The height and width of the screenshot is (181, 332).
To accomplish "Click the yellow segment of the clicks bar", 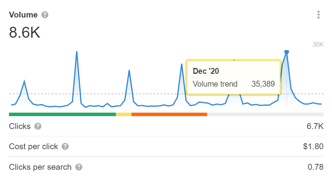I will tap(124, 114).
